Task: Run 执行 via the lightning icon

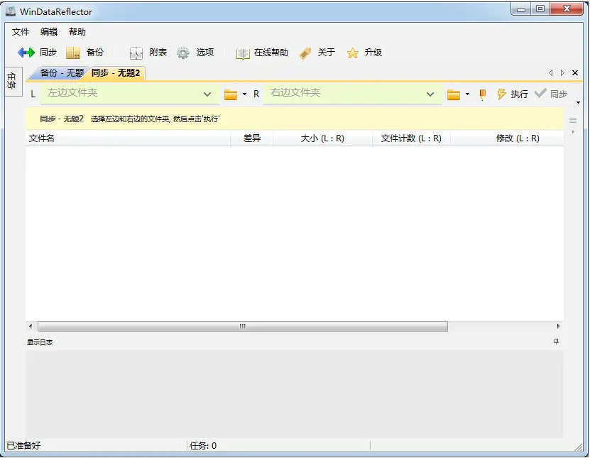Action: tap(501, 94)
